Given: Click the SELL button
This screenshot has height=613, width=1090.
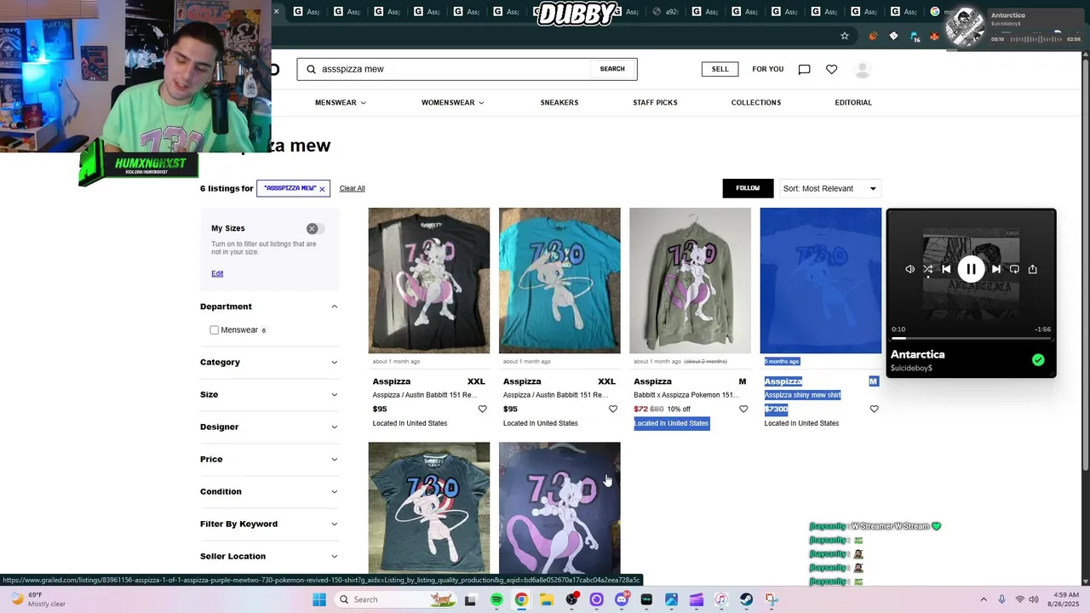Looking at the screenshot, I should tap(720, 69).
